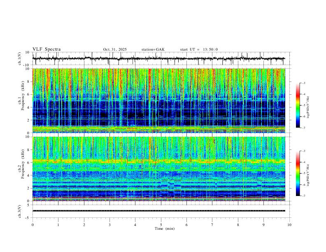This screenshot has width=326, height=252.
Task: Click the ch.2 PSD color scale bar
Action: (x=298, y=173)
